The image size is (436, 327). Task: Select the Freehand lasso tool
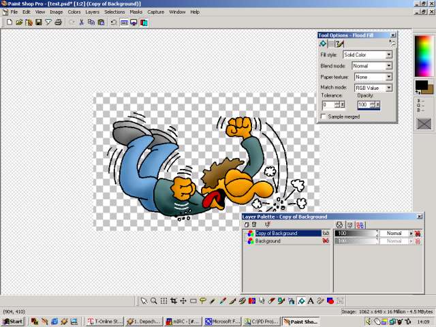pos(203,301)
